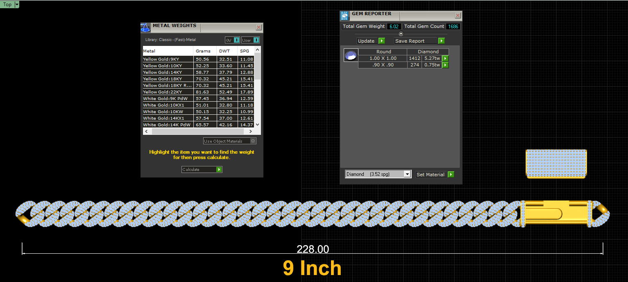Click the green arrow beside Set Material

(451, 175)
